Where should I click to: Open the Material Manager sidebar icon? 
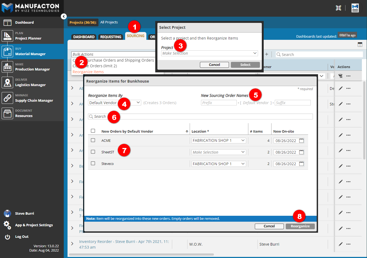coord(7,51)
